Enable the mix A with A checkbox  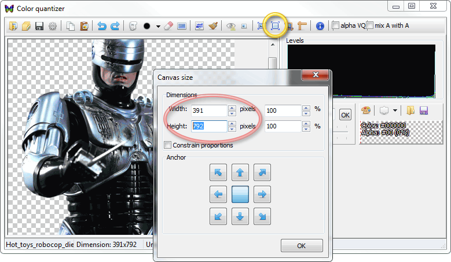(x=369, y=25)
